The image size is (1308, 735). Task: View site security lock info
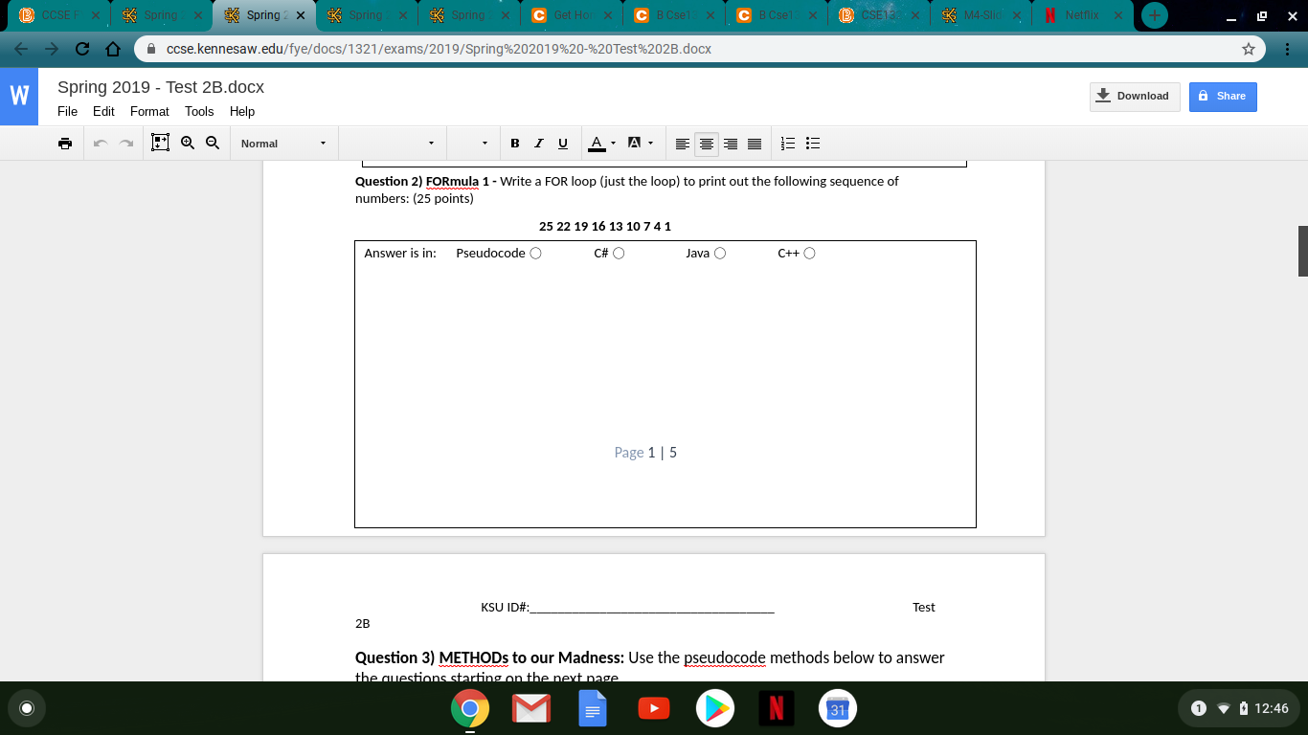[151, 49]
